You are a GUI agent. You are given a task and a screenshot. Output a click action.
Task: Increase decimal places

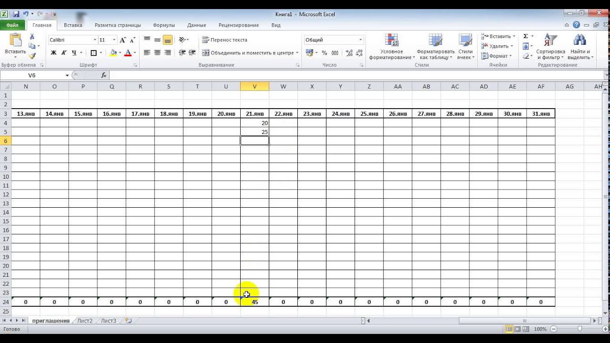pyautogui.click(x=349, y=53)
